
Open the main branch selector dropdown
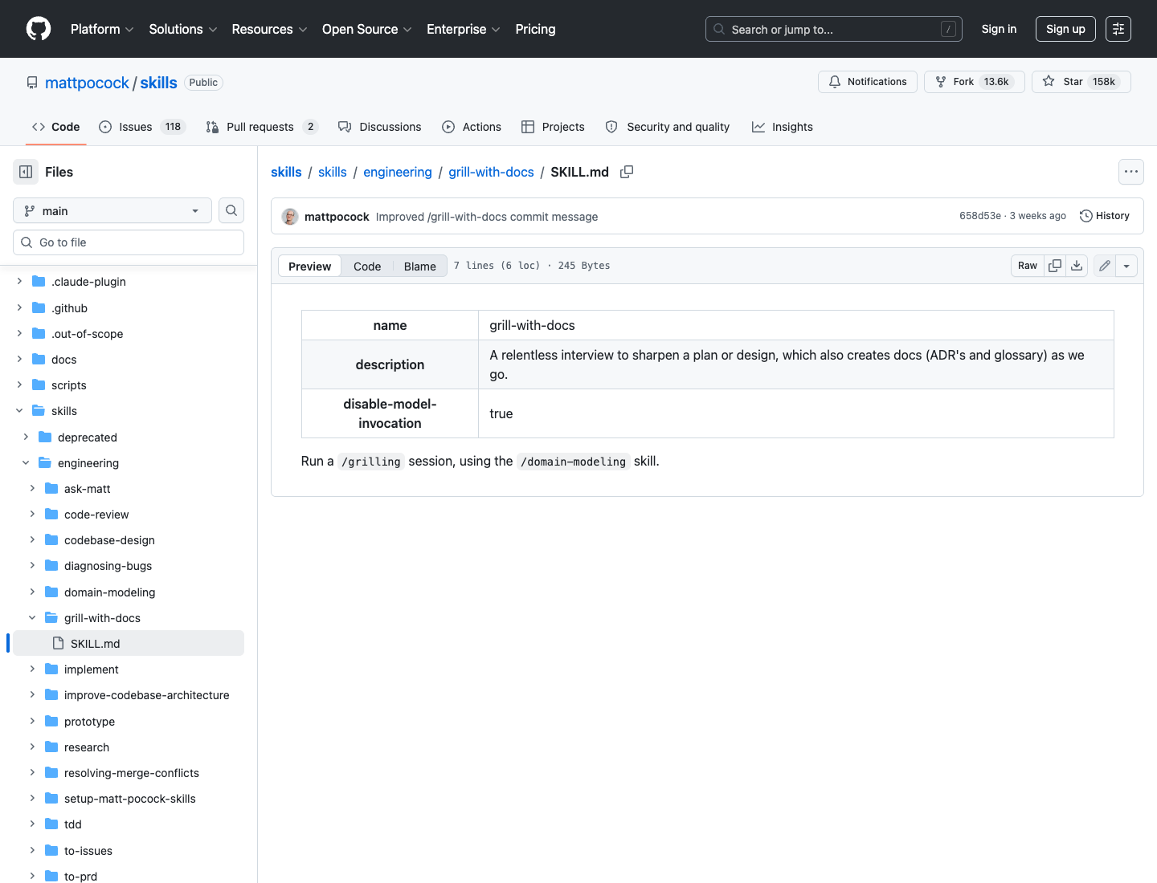(x=112, y=210)
